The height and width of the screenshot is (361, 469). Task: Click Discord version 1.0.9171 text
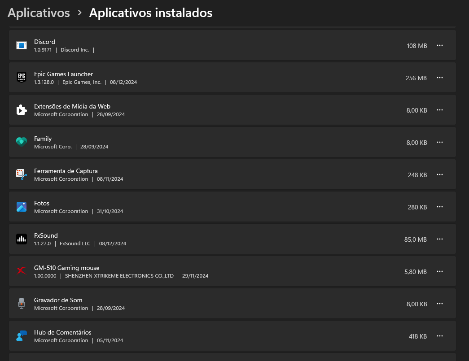click(43, 50)
